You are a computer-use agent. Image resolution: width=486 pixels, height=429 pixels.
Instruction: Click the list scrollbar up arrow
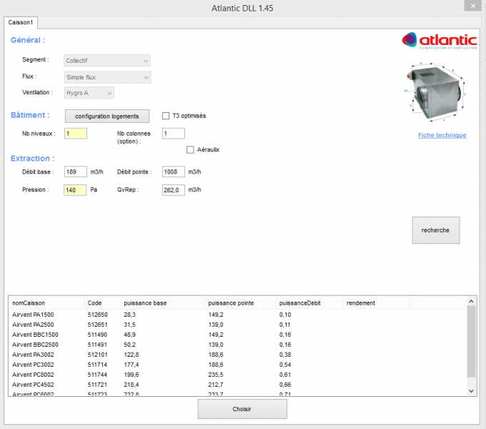click(x=471, y=301)
